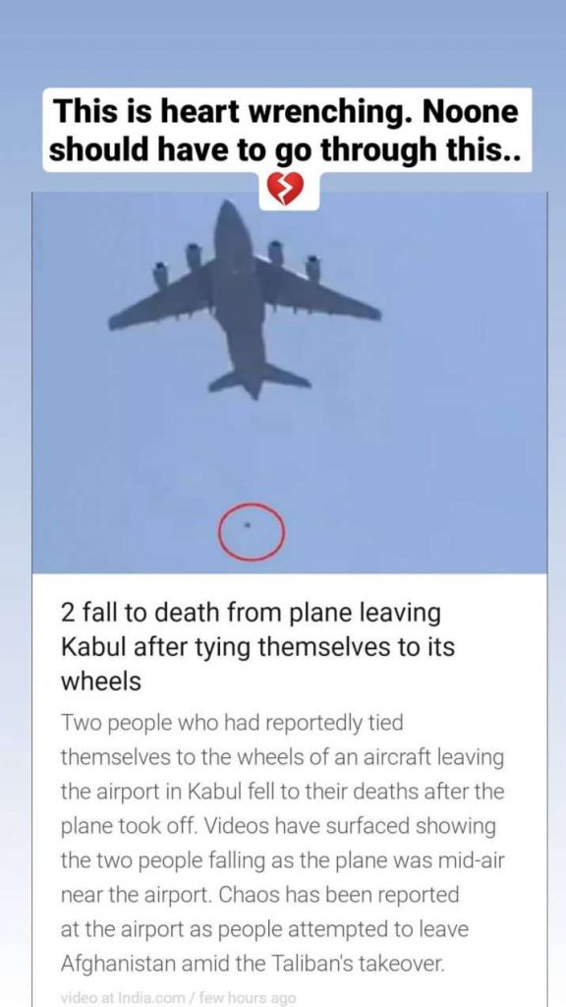Tap the 'should have to go through this..' line
This screenshot has width=566, height=1007.
286,149
